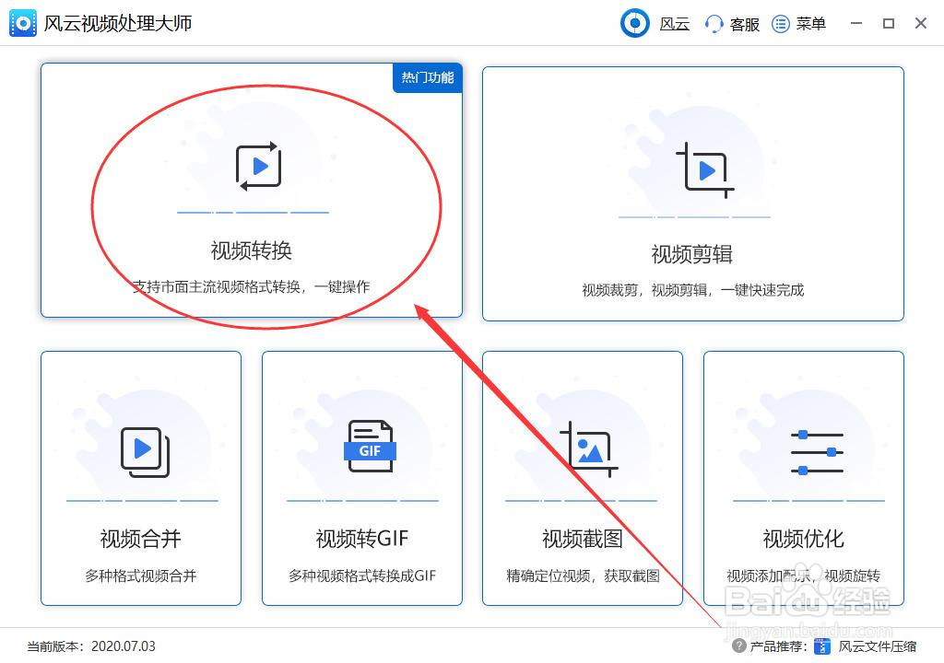Open the 客服 customer service icon
Image resolution: width=944 pixels, height=663 pixels.
point(714,23)
